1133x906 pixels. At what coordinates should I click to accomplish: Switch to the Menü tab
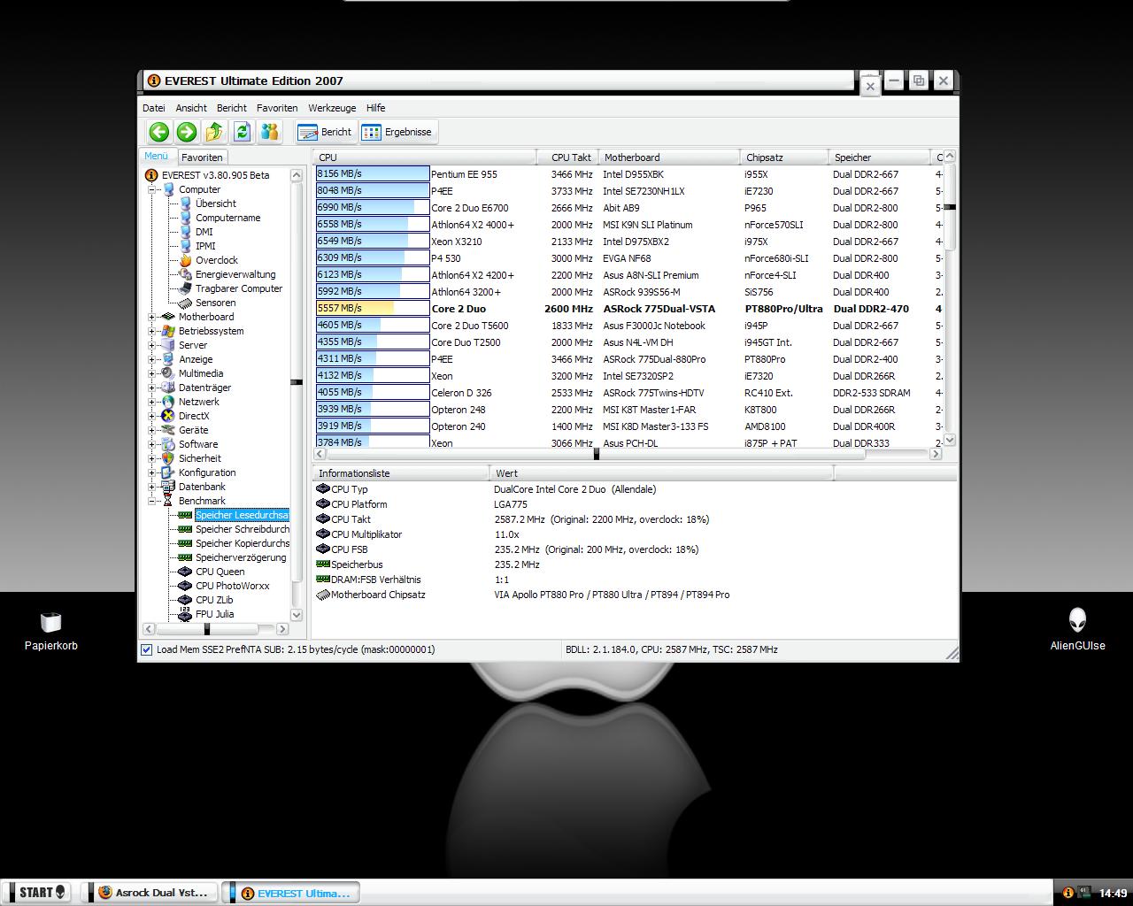point(156,156)
